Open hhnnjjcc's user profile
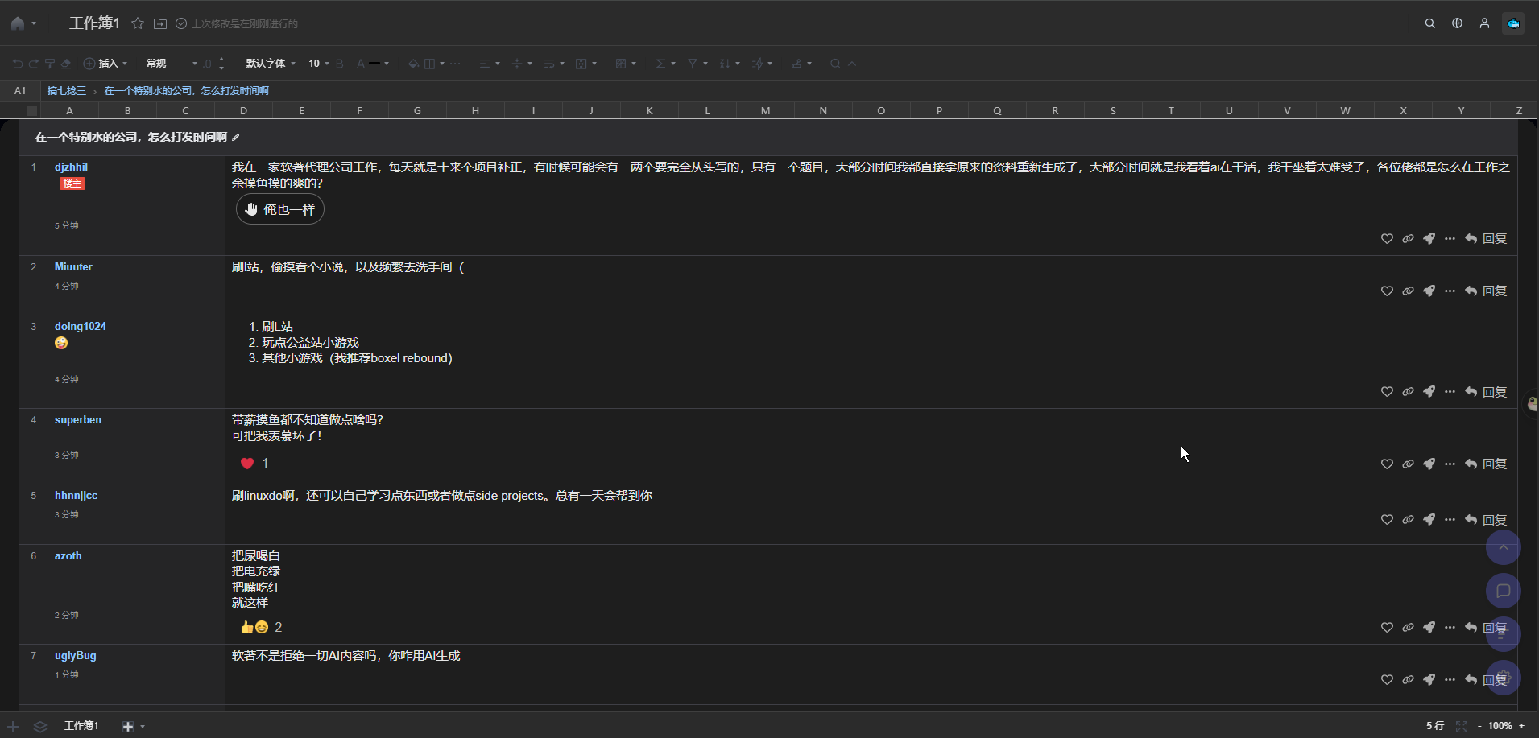This screenshot has width=1539, height=738. (76, 496)
